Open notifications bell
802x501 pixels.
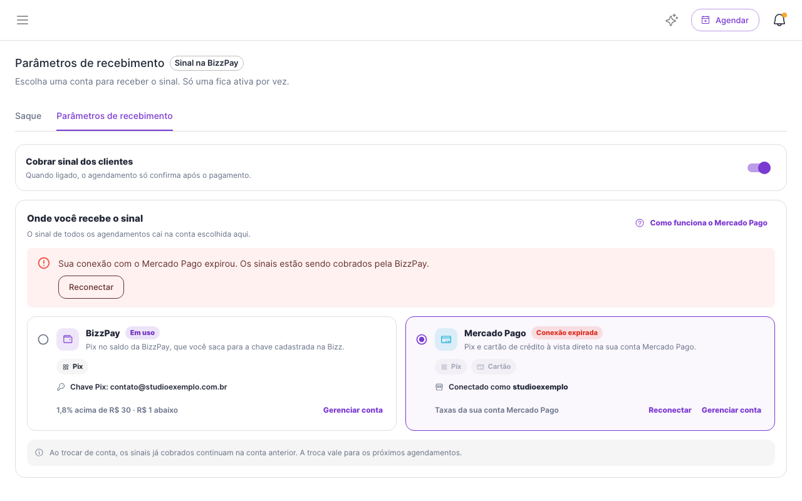(779, 20)
